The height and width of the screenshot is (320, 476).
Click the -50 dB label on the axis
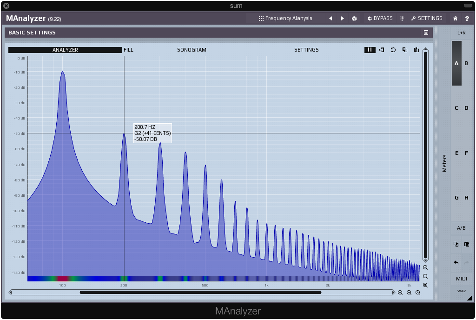20,133
